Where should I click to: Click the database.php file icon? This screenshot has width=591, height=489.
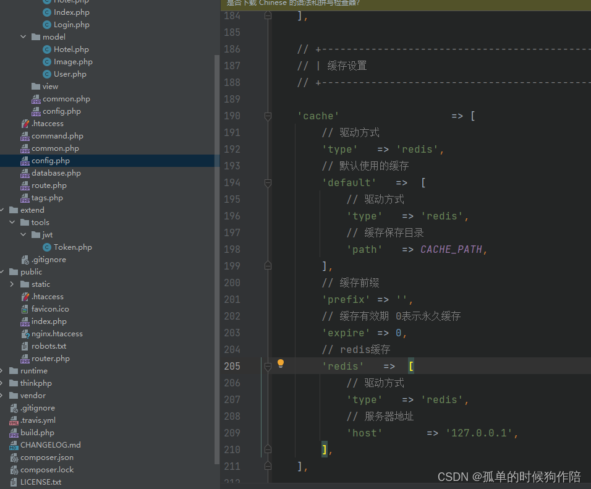(25, 172)
